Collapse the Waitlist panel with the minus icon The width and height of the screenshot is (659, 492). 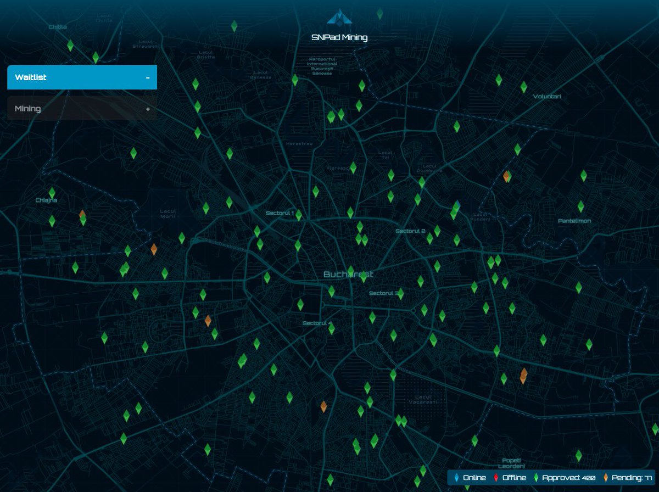point(148,78)
